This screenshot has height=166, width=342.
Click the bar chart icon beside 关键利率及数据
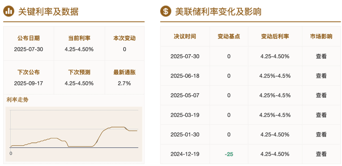[9, 11]
